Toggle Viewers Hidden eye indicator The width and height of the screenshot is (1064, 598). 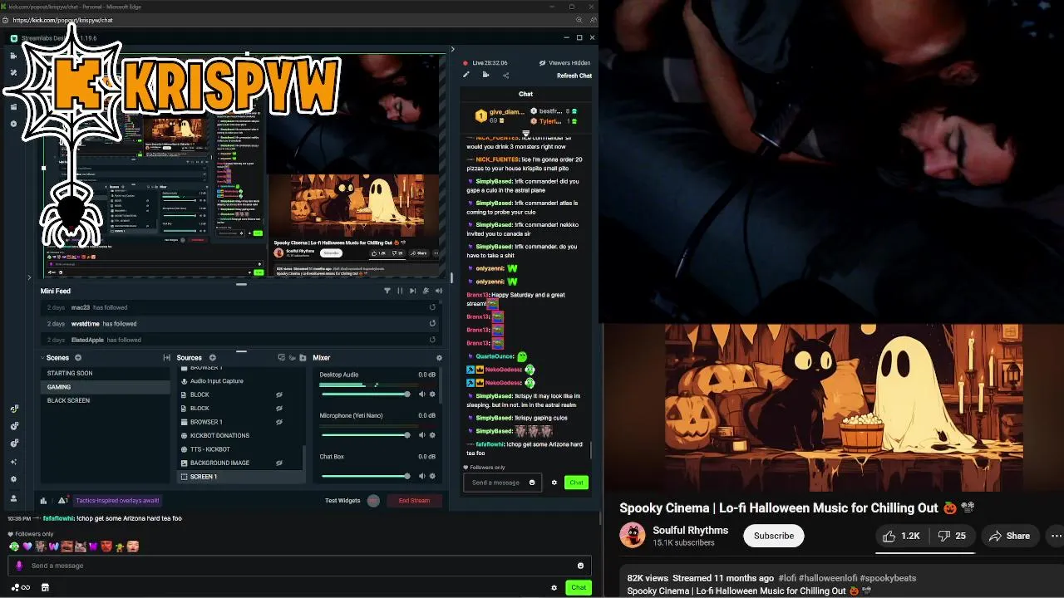[x=543, y=63]
